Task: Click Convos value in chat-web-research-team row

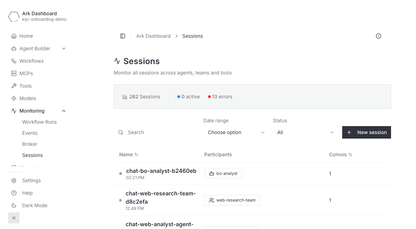Action: 330,200
